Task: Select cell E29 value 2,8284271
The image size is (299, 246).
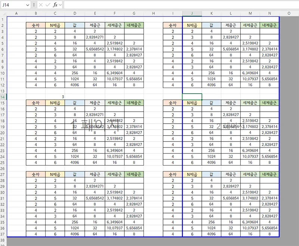Action: click(x=95, y=186)
